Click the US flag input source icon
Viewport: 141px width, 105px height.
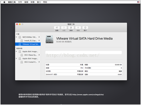138,2
